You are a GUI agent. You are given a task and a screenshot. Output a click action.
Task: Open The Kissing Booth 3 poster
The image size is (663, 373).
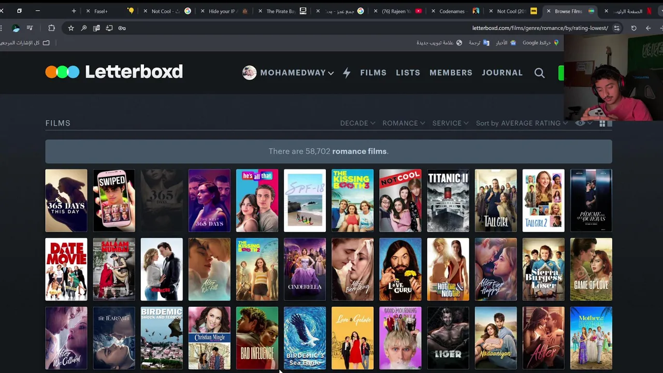(x=352, y=200)
